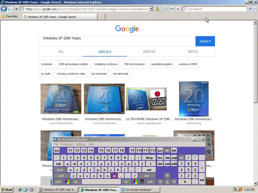Open the Live Search options dropdown arrow
Screen dimensions: 258x193
click(x=255, y=9)
